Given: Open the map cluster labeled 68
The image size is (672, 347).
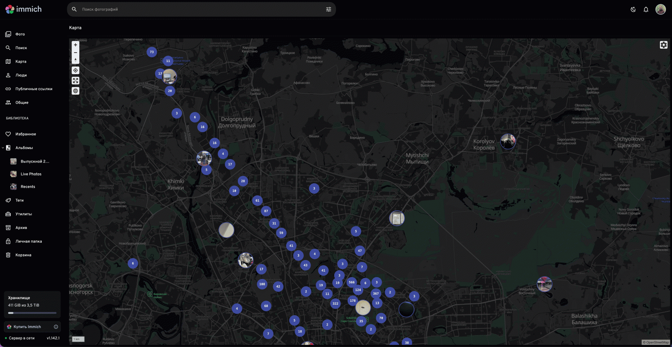Looking at the screenshot, I should [x=266, y=306].
